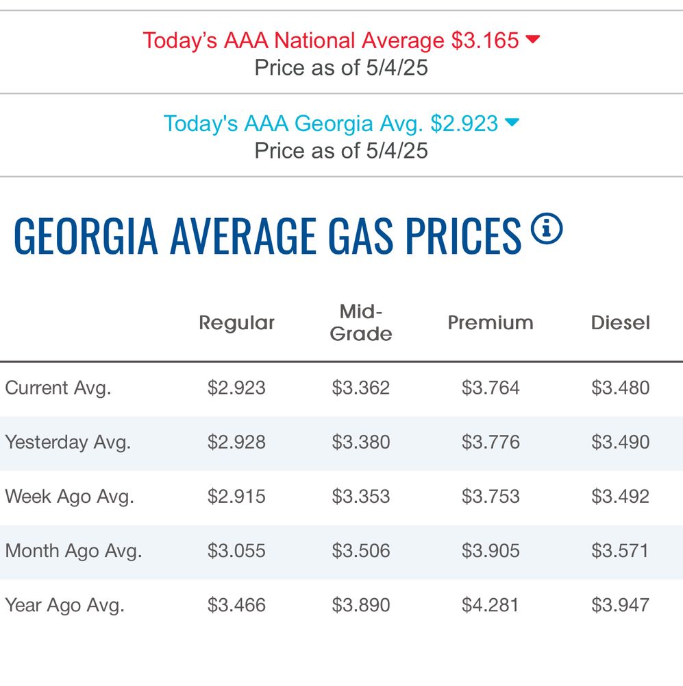Image resolution: width=683 pixels, height=686 pixels.
Task: Click the Week Ago Avg. row label
Action: tap(69, 497)
